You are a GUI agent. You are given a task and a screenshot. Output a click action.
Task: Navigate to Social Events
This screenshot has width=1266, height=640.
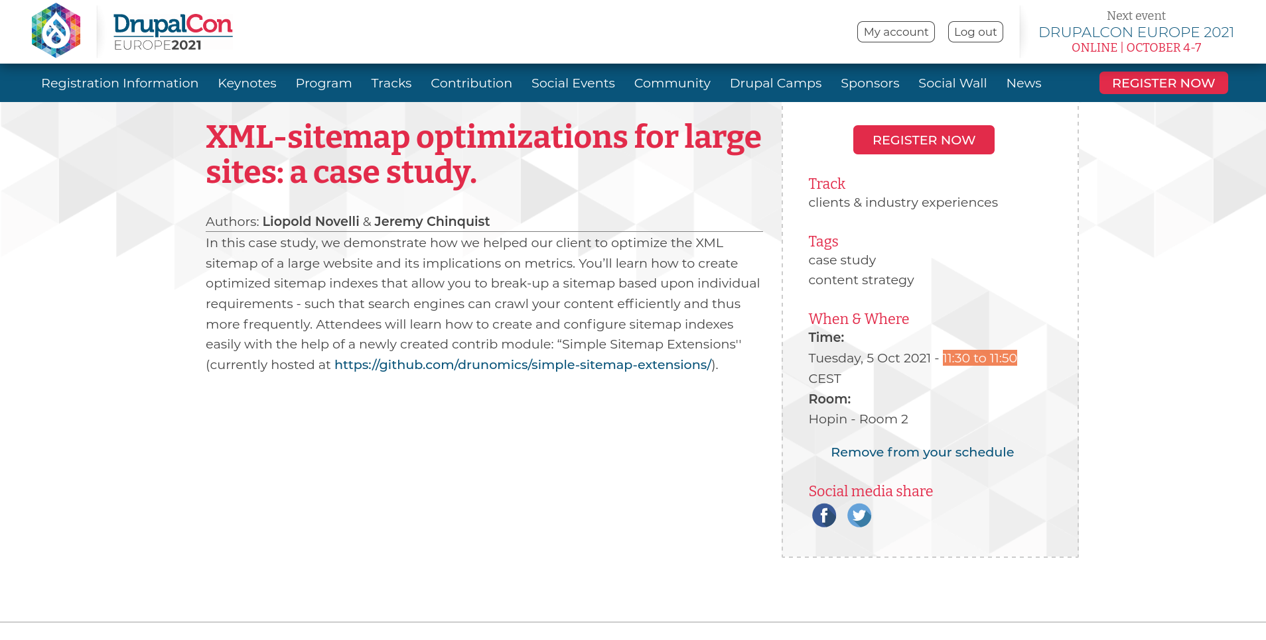click(x=573, y=83)
